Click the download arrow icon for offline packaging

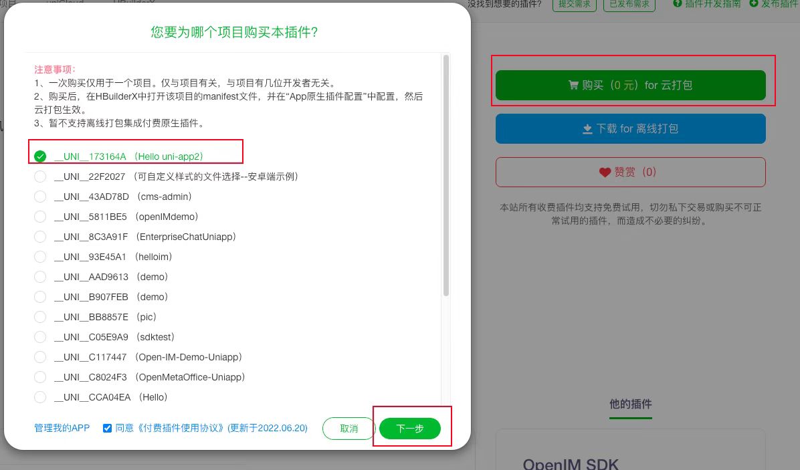click(588, 129)
